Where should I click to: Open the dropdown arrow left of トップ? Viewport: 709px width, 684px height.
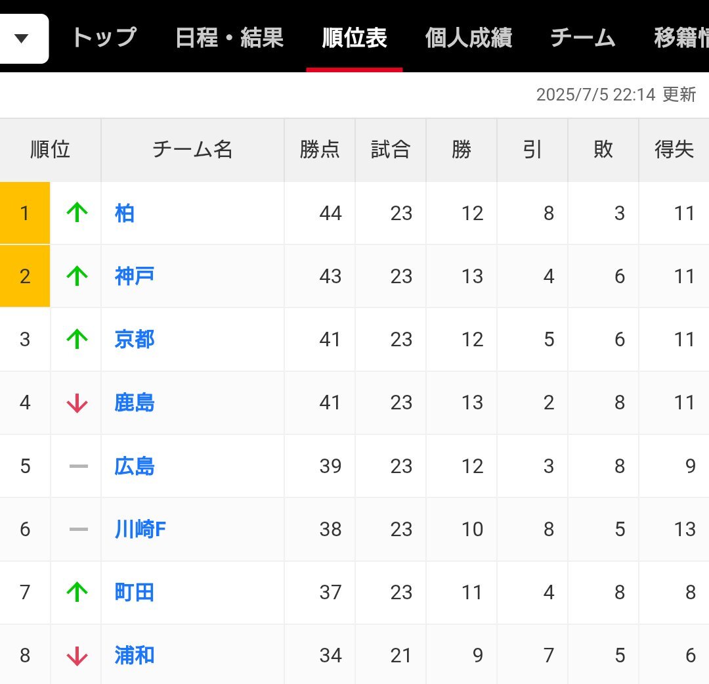pos(22,39)
